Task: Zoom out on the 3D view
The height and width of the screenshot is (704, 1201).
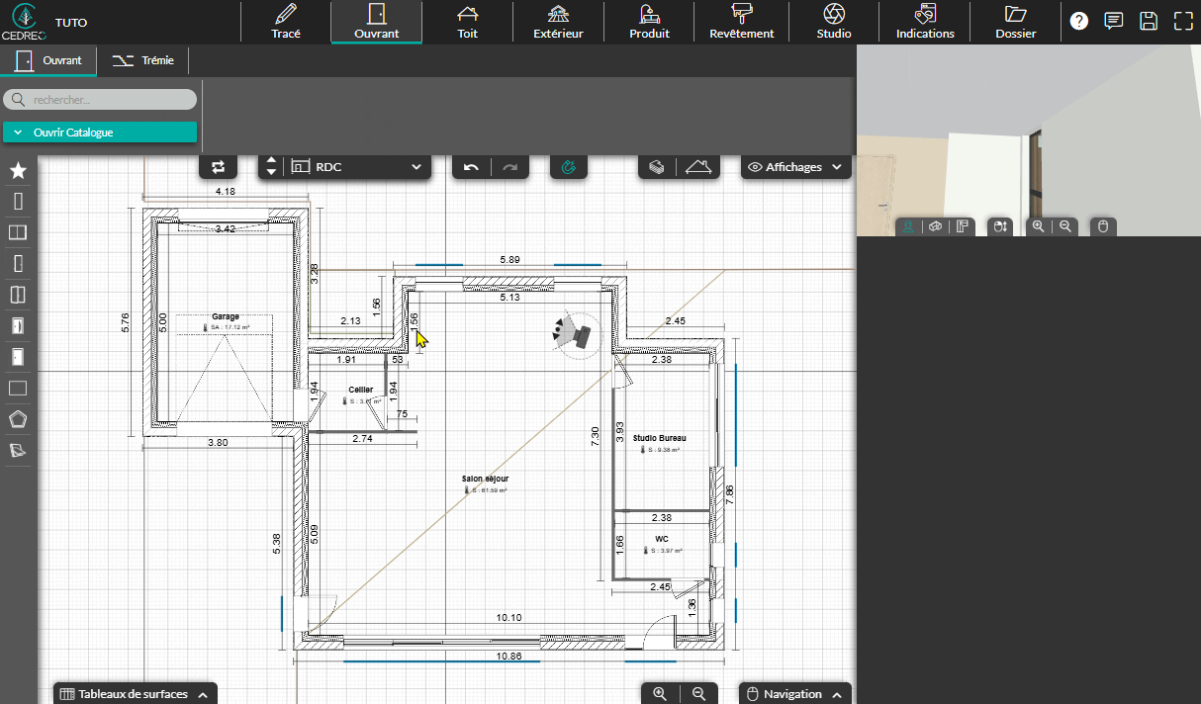Action: tap(1065, 226)
